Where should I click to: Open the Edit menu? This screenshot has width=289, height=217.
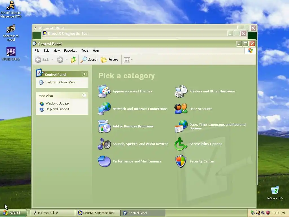[46, 51]
